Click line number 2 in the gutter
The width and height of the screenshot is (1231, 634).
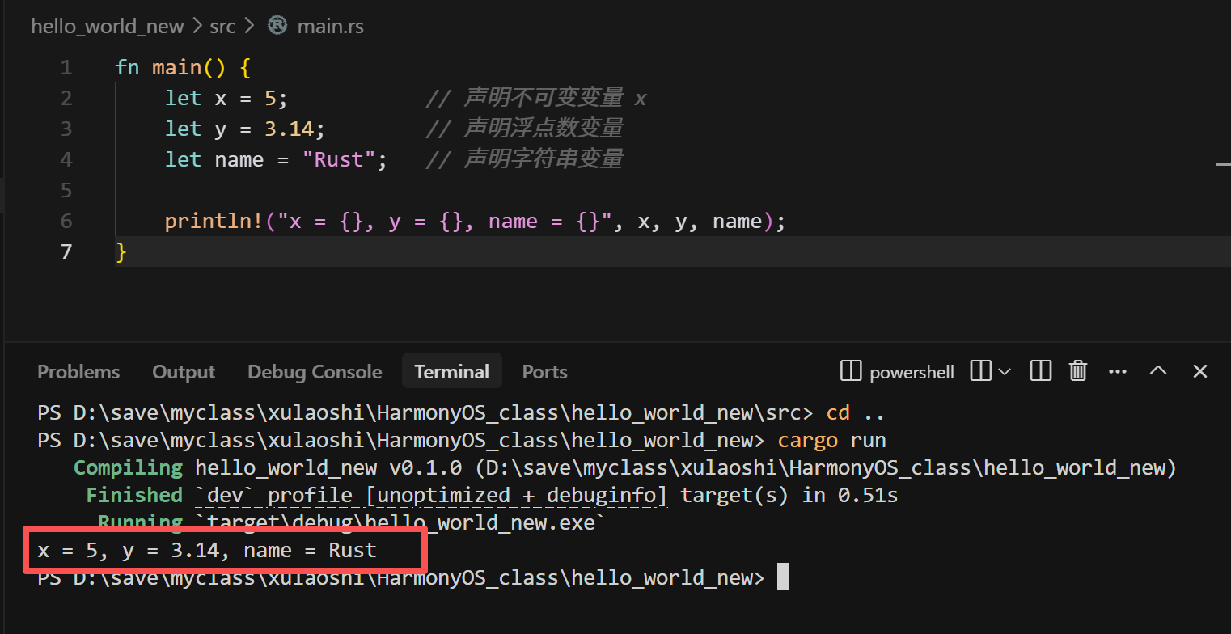66,98
